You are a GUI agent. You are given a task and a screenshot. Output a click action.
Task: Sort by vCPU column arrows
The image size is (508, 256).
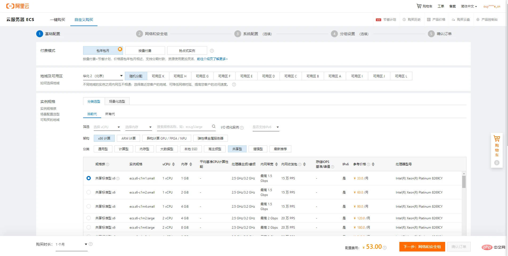pyautogui.click(x=173, y=164)
